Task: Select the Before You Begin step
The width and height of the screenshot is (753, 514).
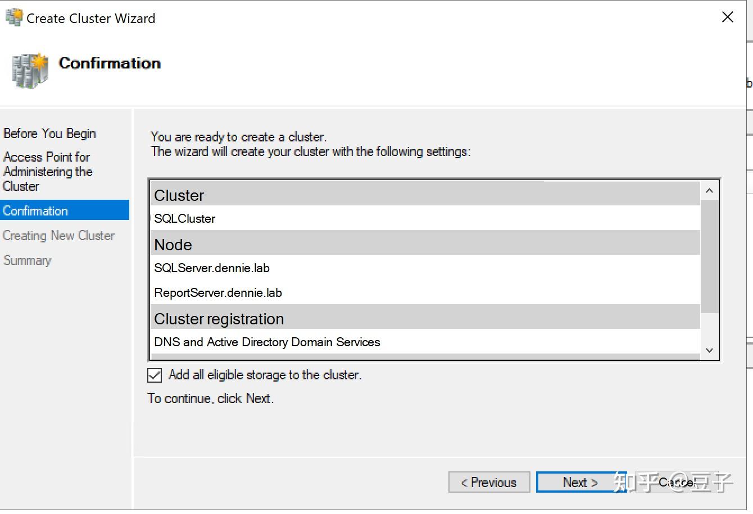Action: 49,134
